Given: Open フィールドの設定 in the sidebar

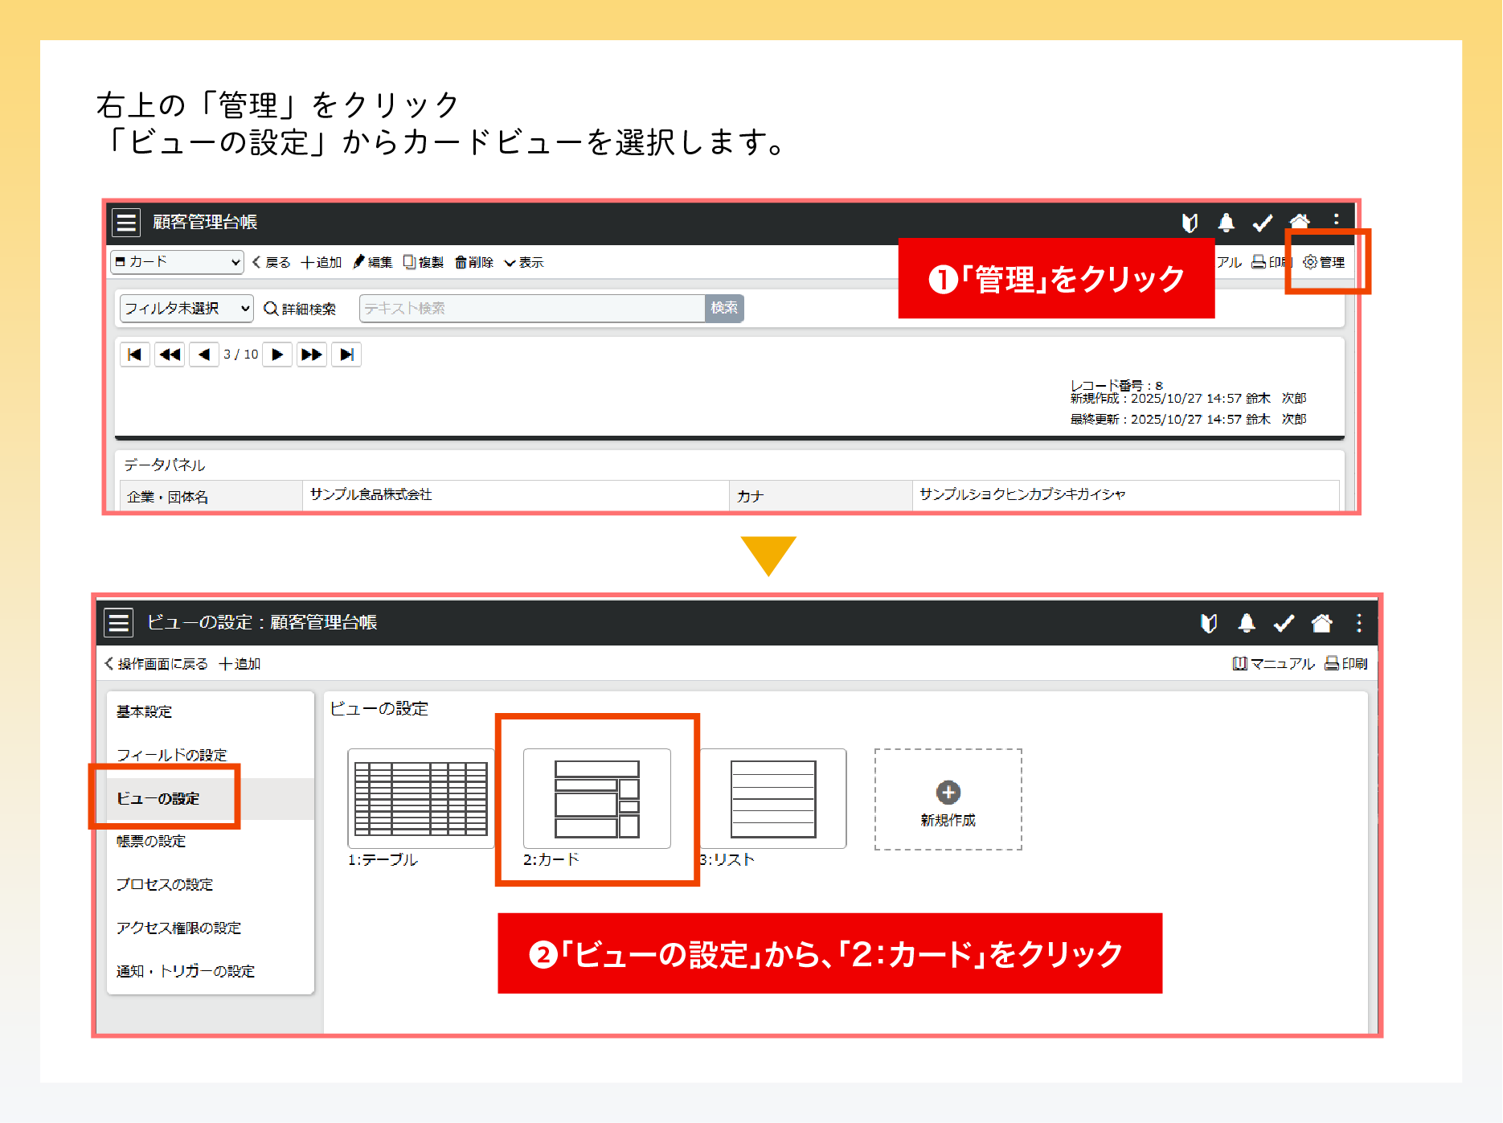Looking at the screenshot, I should tap(172, 755).
